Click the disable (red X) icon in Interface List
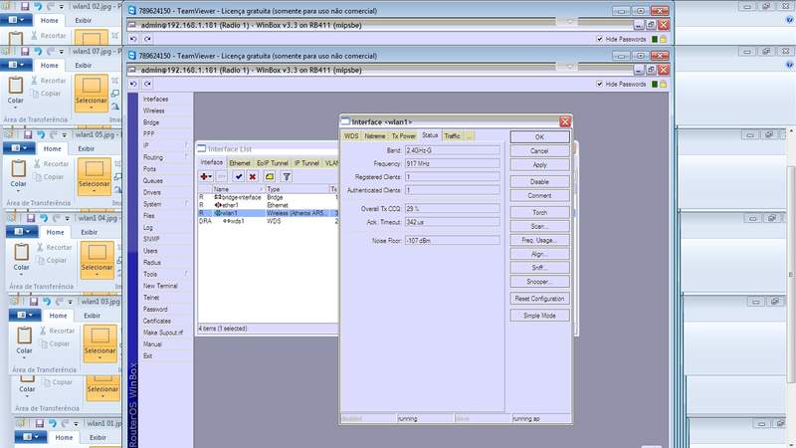The height and width of the screenshot is (448, 796). click(253, 176)
